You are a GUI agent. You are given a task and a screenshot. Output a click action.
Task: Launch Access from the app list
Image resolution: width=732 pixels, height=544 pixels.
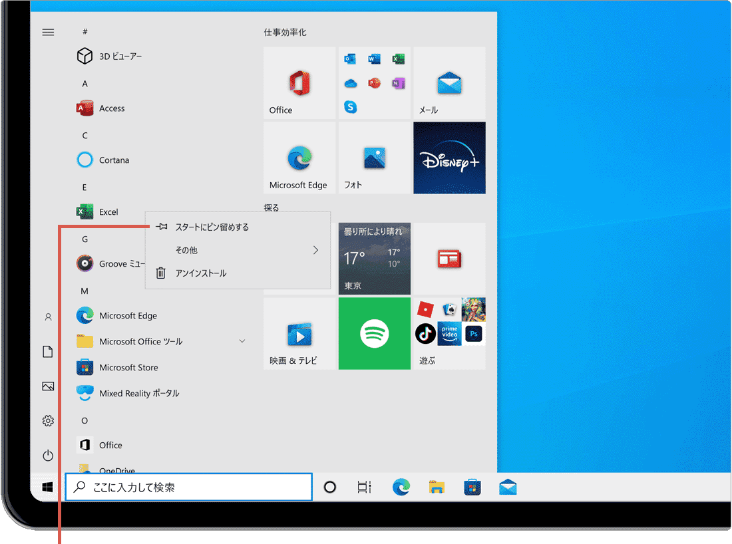click(101, 108)
